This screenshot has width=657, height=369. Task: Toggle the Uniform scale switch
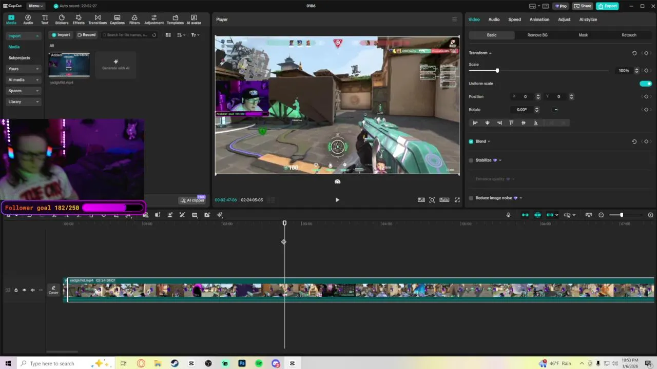pos(646,84)
